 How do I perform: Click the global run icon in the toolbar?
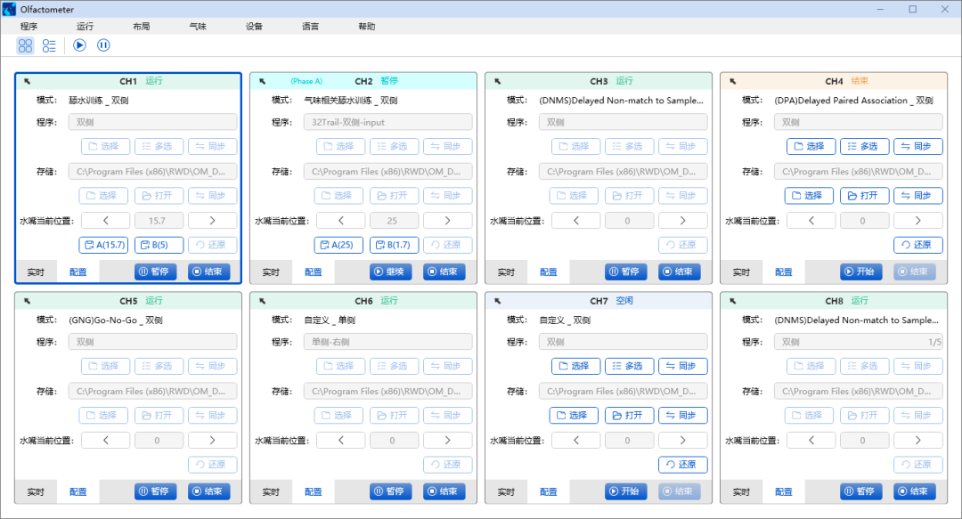point(79,45)
